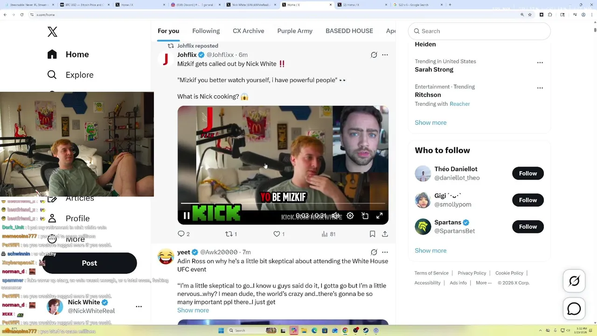Open Terms of Service link
The width and height of the screenshot is (597, 336).
[431, 273]
